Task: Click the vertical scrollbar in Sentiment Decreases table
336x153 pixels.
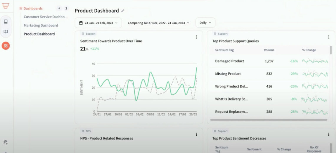Action: (x=331, y=148)
